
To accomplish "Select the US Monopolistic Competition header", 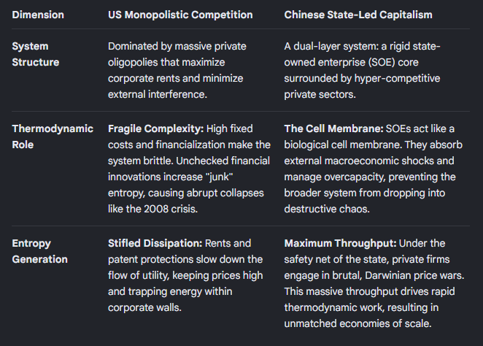I will click(180, 15).
